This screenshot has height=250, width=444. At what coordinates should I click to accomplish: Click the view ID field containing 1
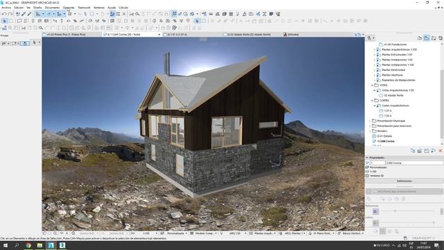[x=377, y=163]
